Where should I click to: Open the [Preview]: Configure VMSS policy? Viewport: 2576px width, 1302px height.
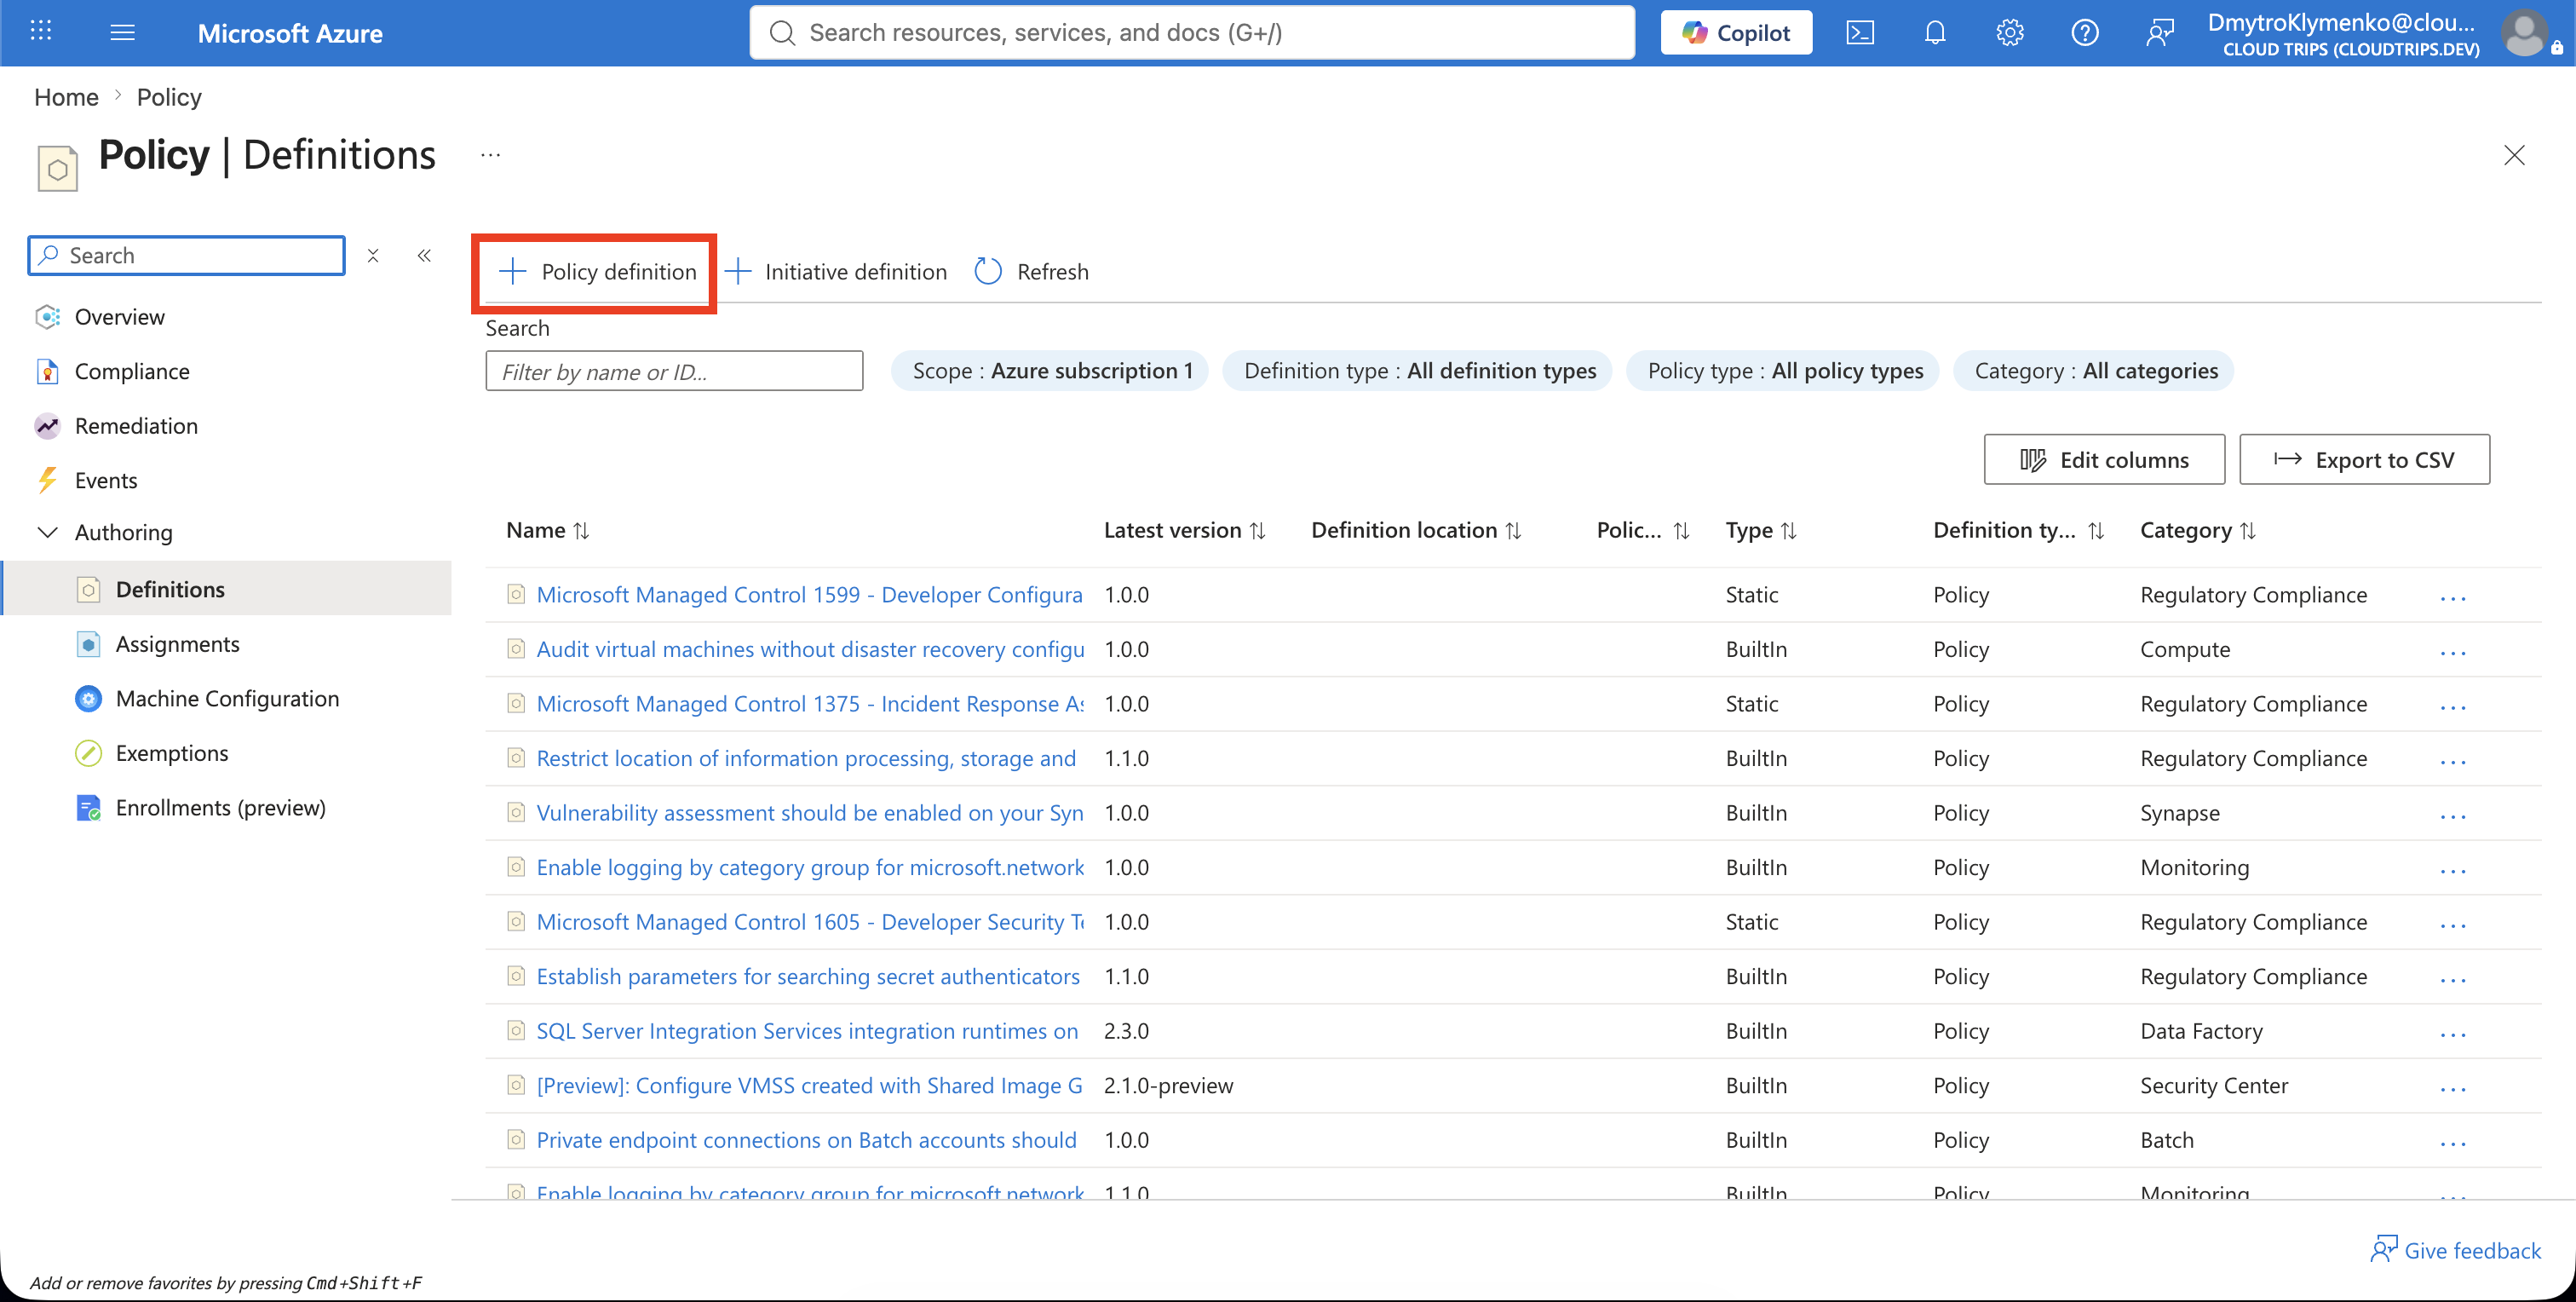click(x=810, y=1086)
